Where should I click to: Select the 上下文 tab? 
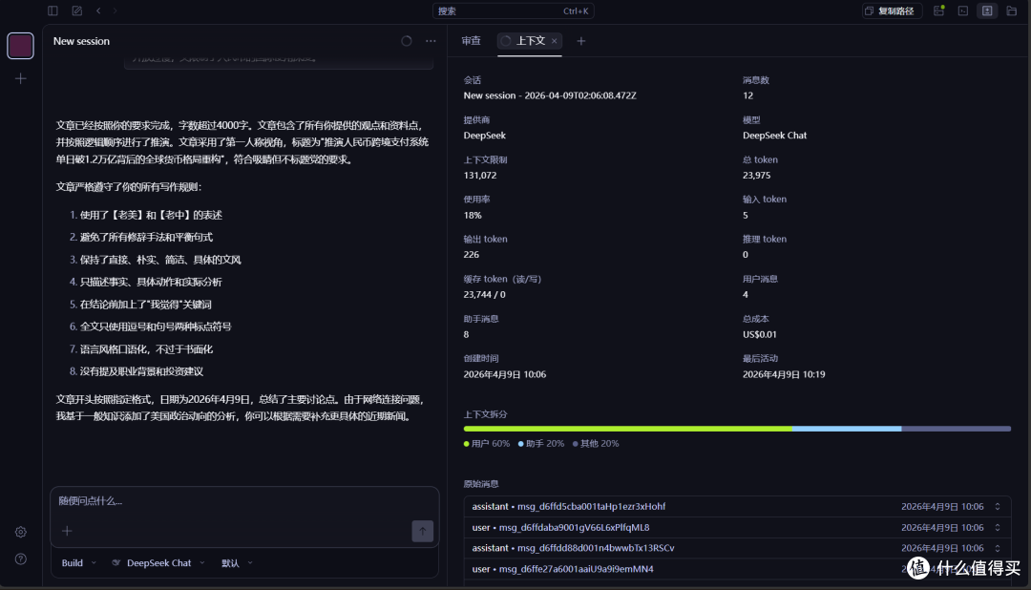pyautogui.click(x=530, y=41)
